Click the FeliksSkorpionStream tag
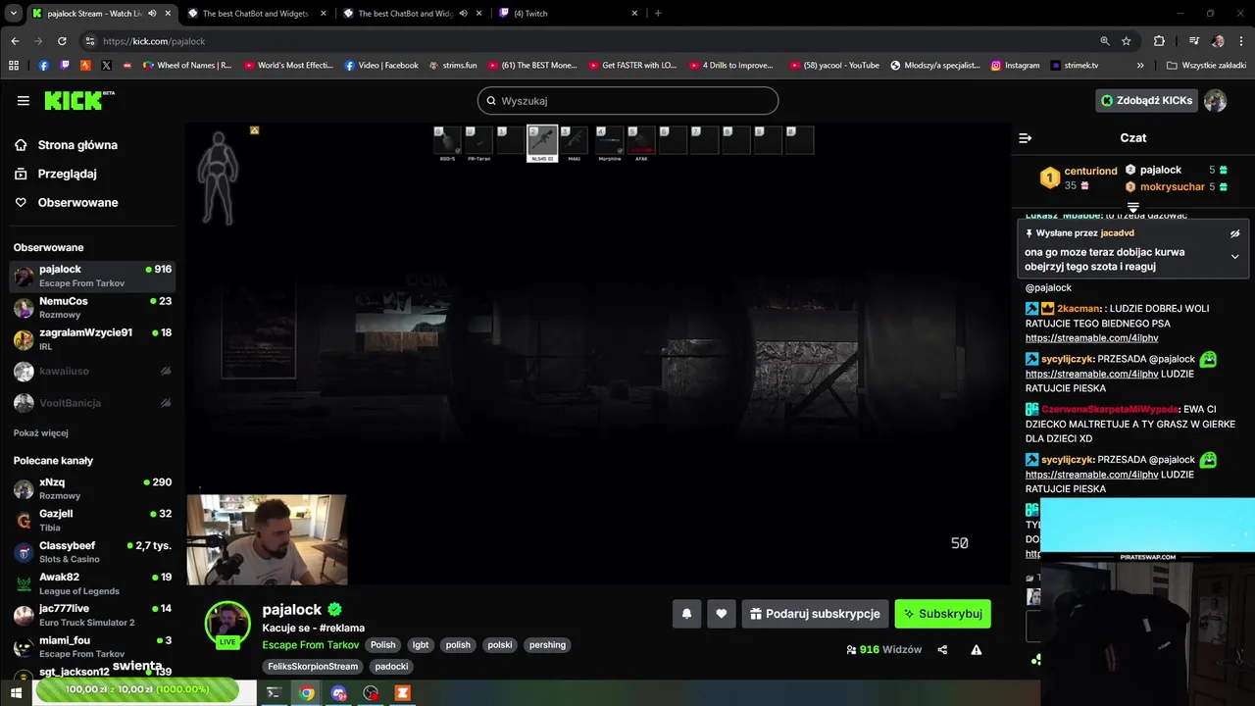This screenshot has height=706, width=1255. coord(313,667)
